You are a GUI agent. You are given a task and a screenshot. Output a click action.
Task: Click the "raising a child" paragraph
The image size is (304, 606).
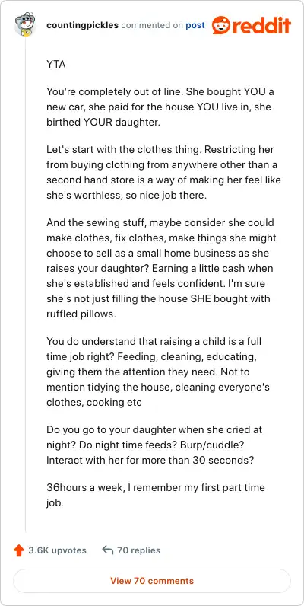coord(158,372)
